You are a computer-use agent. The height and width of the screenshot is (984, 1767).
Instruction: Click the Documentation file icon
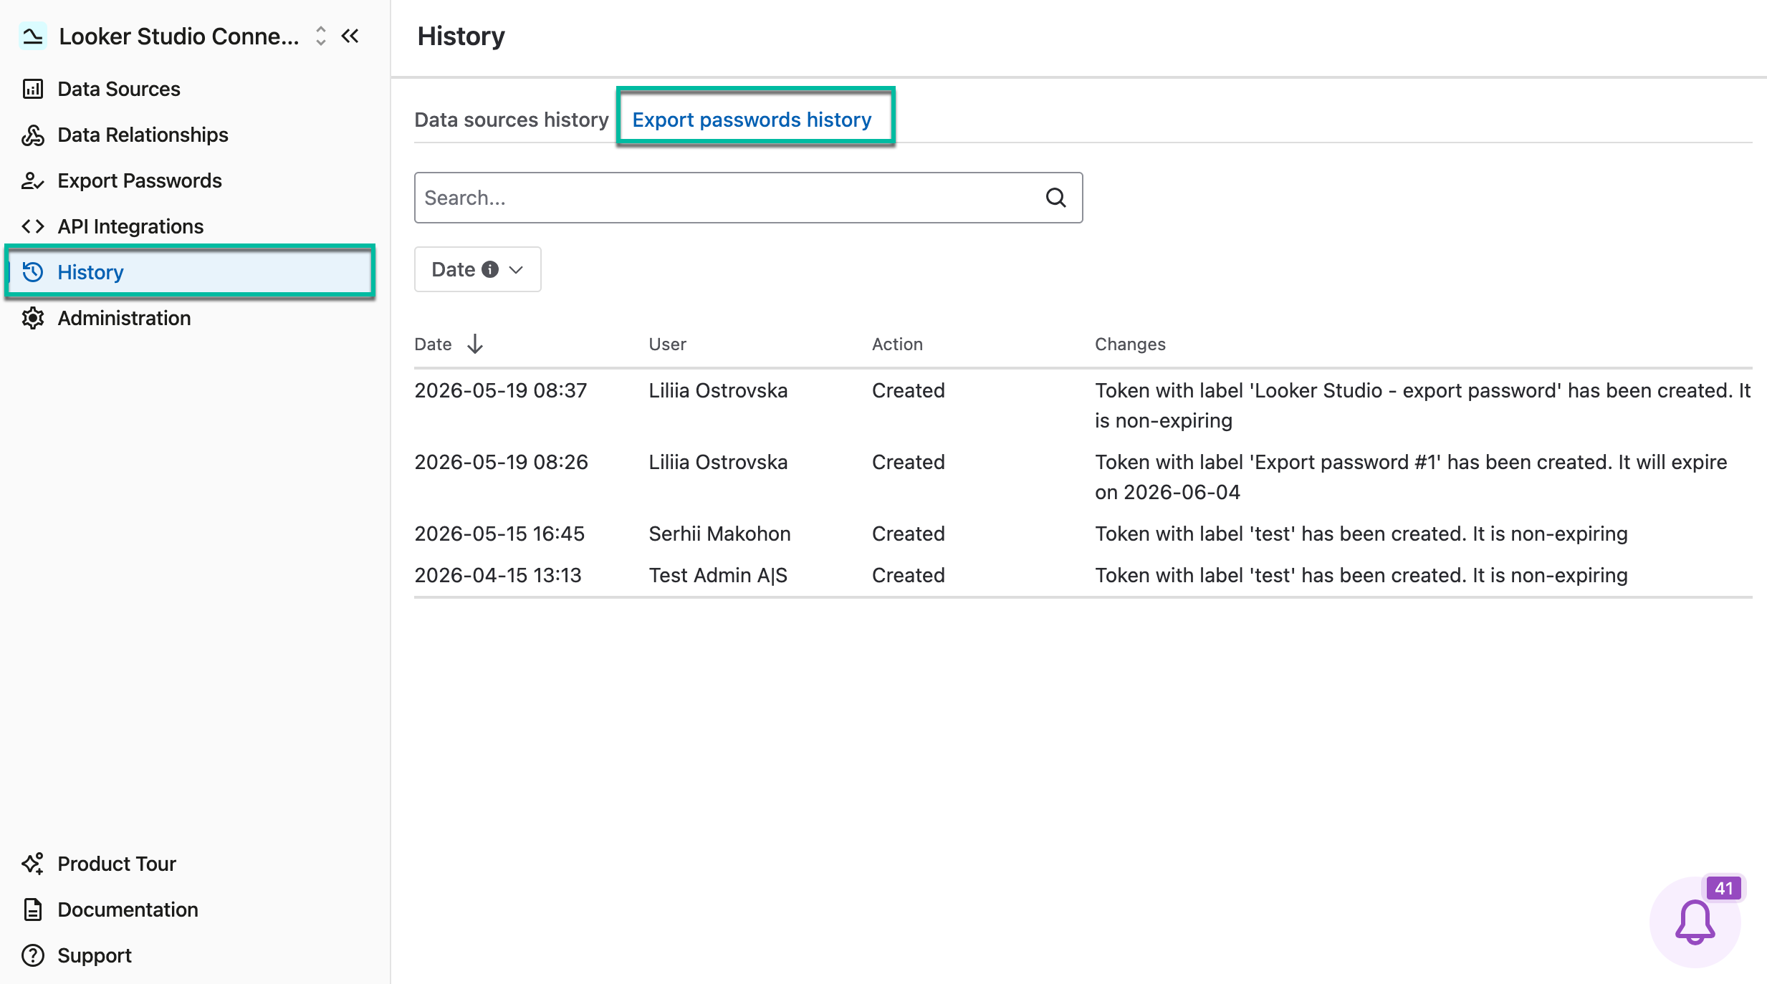pyautogui.click(x=33, y=910)
